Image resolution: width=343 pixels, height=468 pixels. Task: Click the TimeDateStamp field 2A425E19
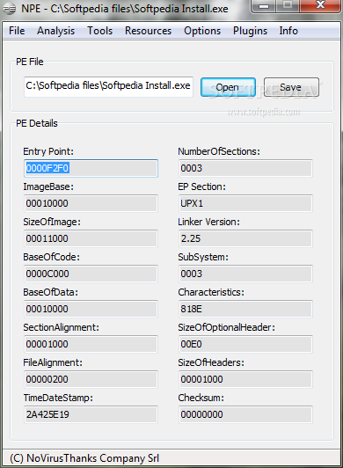tap(91, 414)
